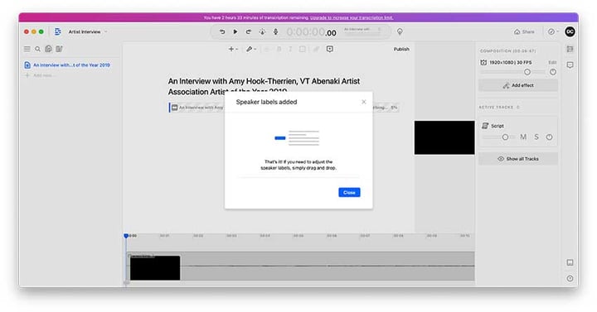Click the blue playhead marker at 0:00

(126, 236)
